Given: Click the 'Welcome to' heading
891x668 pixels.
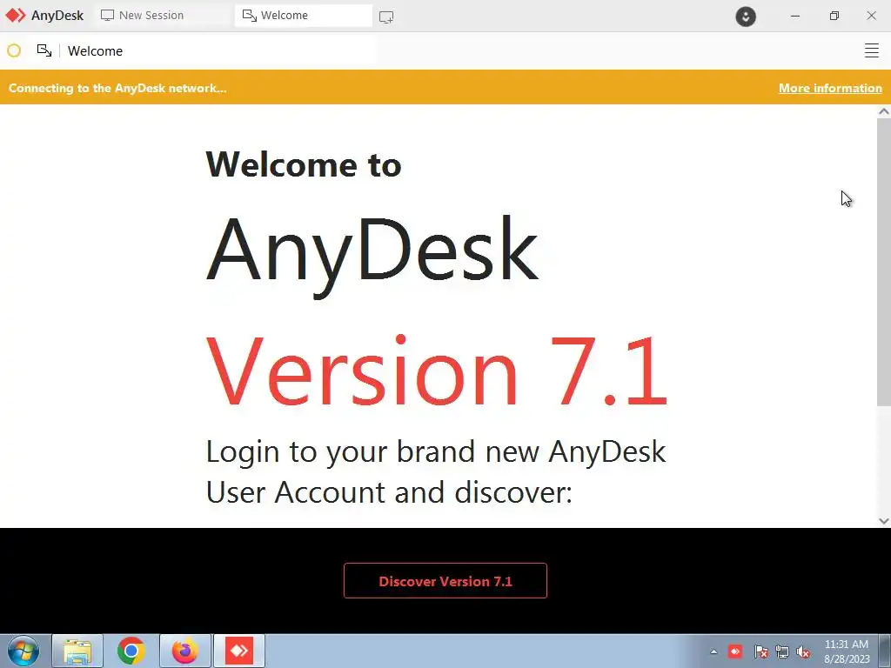Looking at the screenshot, I should 304,164.
